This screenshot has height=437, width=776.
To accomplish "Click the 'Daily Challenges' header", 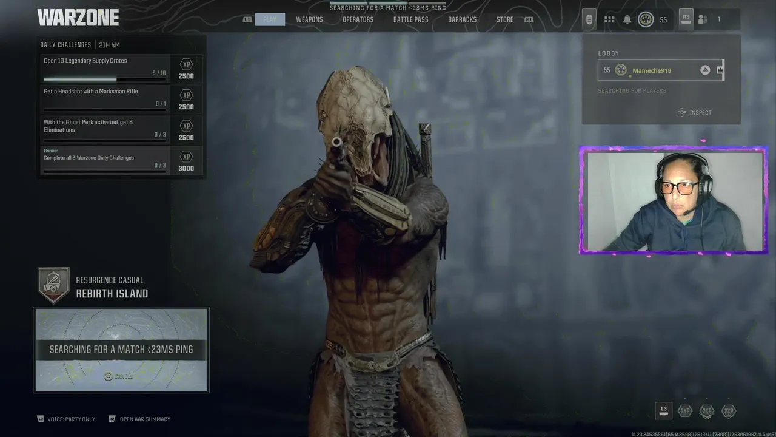I will pyautogui.click(x=65, y=45).
